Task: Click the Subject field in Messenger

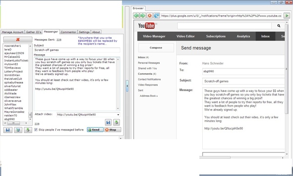Action: pos(77,50)
